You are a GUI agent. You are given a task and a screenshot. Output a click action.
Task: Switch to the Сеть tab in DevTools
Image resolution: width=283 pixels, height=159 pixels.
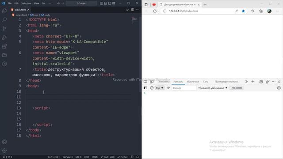(206, 82)
